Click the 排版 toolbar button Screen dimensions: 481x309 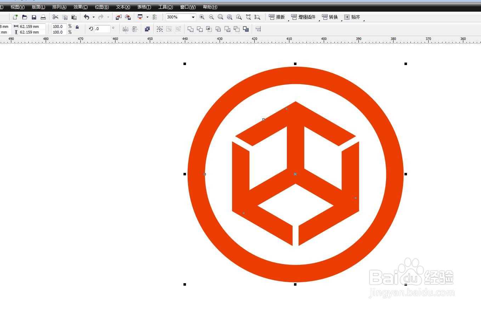277,17
